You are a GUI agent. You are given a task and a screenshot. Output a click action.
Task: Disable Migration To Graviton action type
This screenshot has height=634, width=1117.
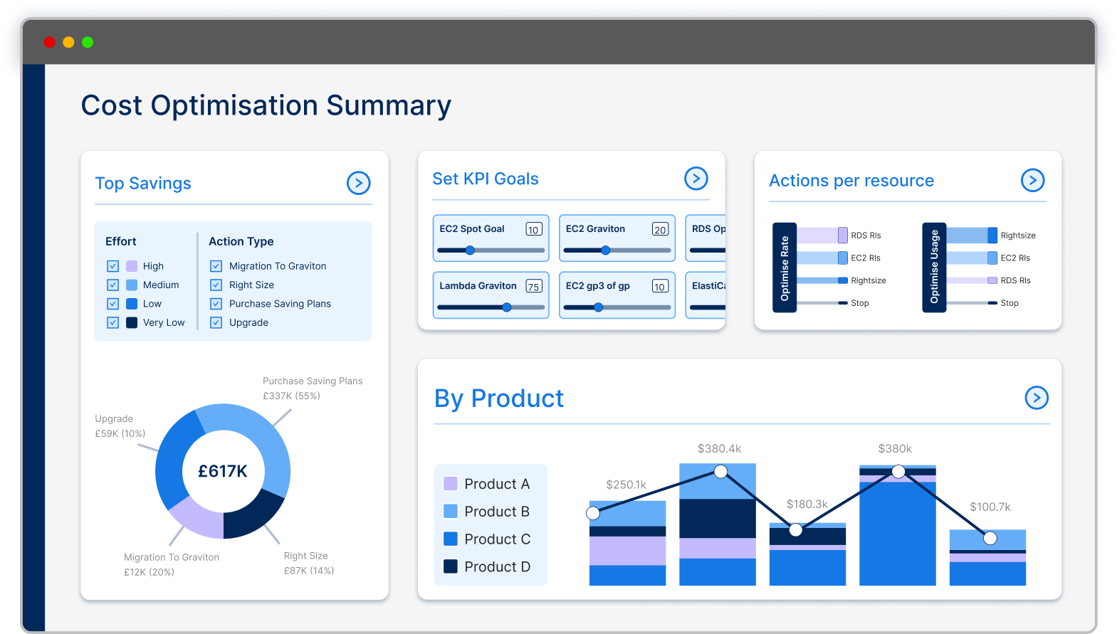click(x=216, y=266)
